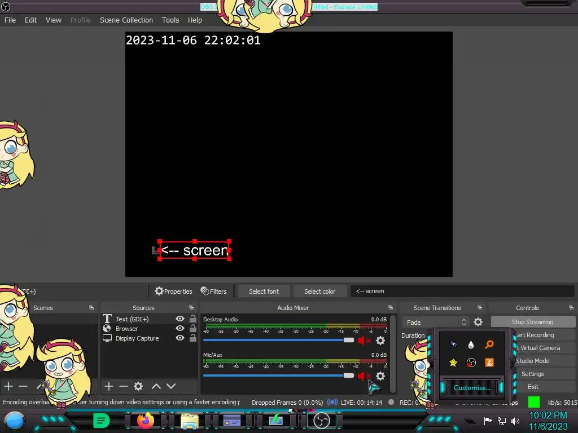Open Desktop Audio gear settings

(x=380, y=341)
